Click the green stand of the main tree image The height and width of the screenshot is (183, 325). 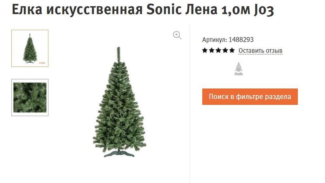[x=119, y=153]
